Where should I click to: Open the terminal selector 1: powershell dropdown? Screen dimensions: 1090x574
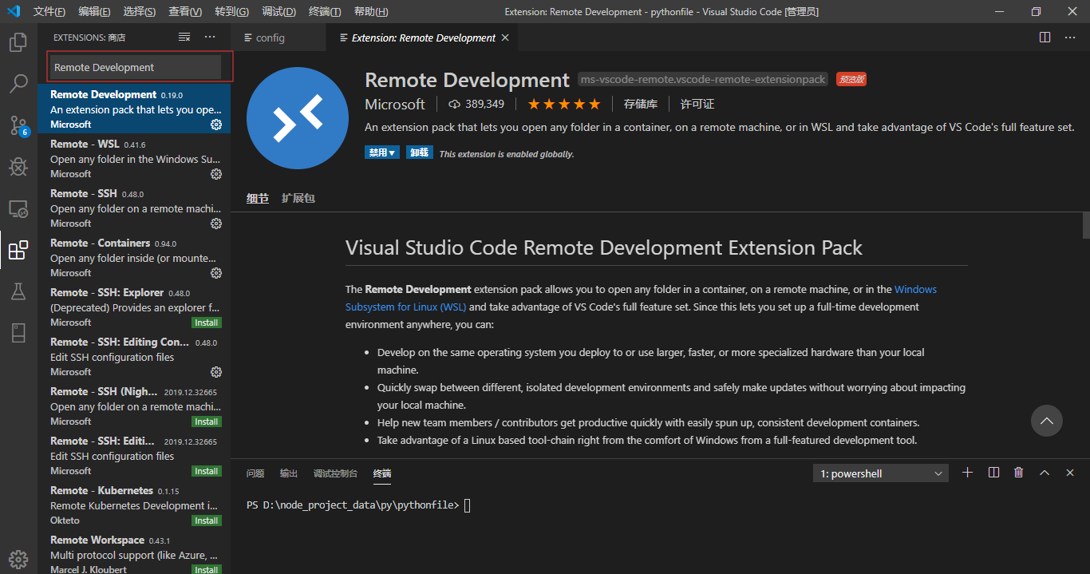tap(881, 473)
